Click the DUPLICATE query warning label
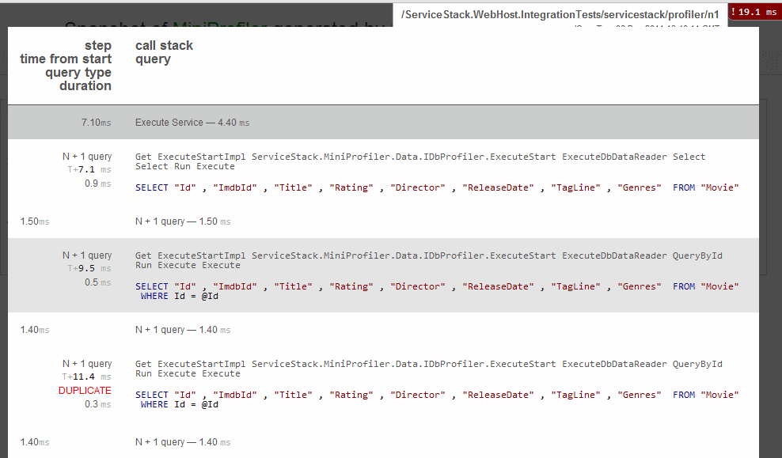Viewport: 782px width, 458px height. pos(85,391)
